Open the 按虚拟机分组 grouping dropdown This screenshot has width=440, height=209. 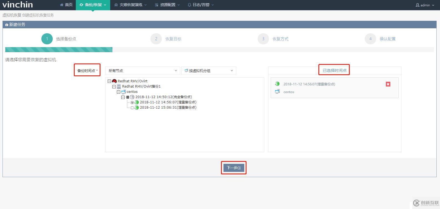tap(209, 71)
